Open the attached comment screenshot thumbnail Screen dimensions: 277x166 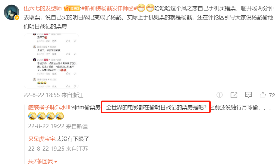coord(51,61)
